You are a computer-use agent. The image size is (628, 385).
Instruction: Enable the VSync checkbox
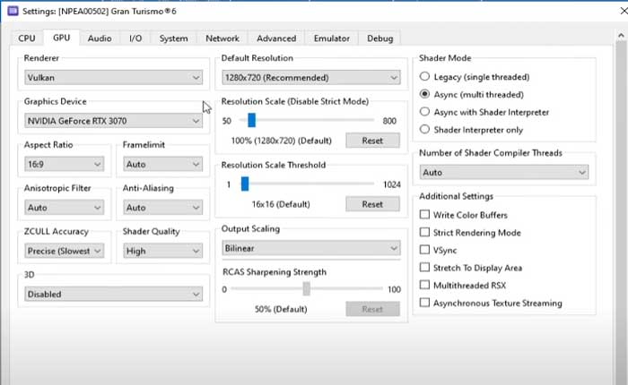coord(425,250)
